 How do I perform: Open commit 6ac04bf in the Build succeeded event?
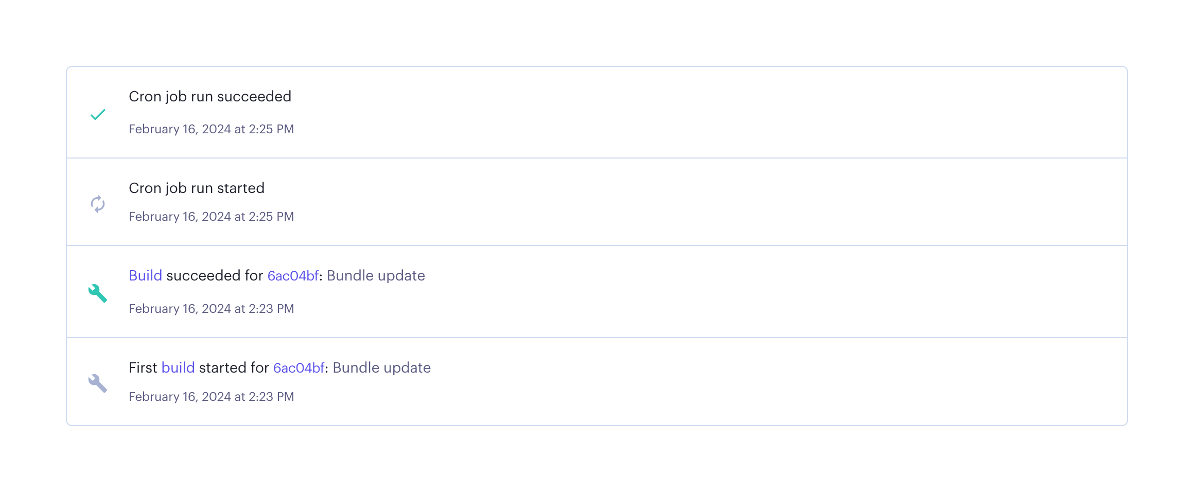coord(293,276)
